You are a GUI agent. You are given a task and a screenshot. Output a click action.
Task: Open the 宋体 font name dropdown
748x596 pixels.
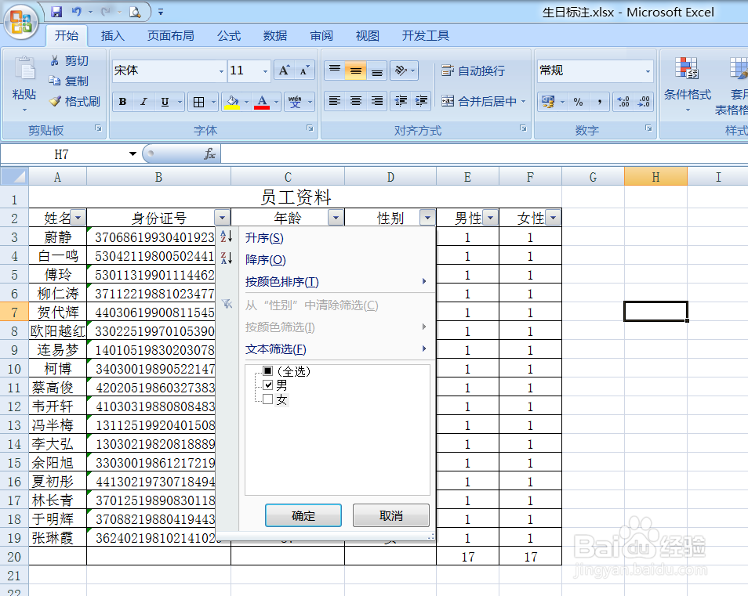click(x=221, y=71)
